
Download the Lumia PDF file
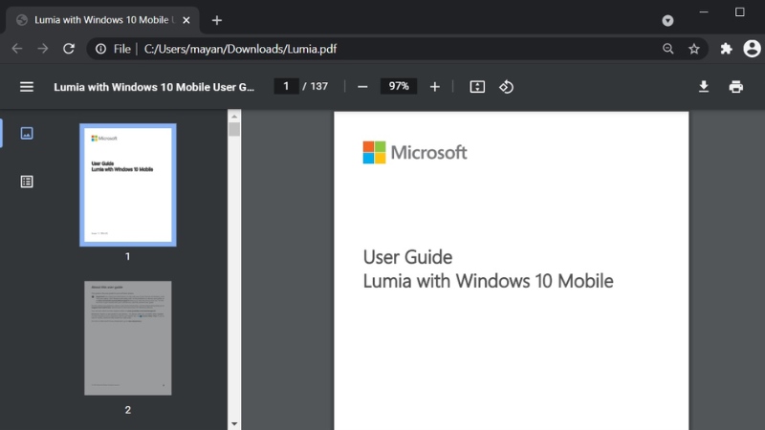pyautogui.click(x=704, y=87)
